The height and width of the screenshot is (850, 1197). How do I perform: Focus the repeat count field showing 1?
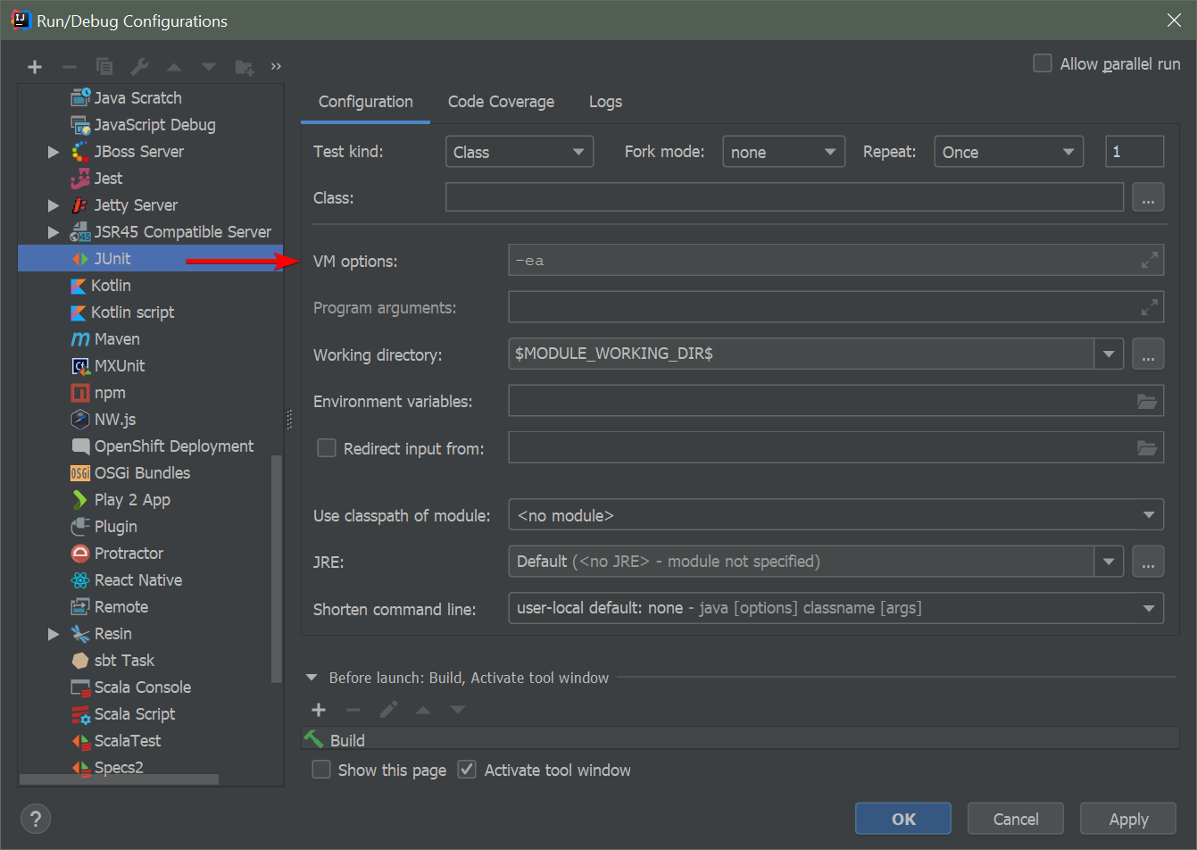[x=1135, y=152]
